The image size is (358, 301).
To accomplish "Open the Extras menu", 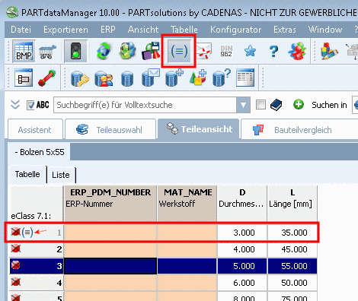I will coord(285,30).
